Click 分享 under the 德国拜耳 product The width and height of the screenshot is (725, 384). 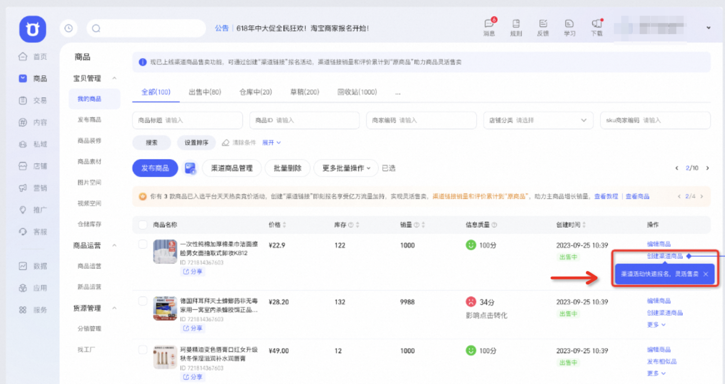193,328
